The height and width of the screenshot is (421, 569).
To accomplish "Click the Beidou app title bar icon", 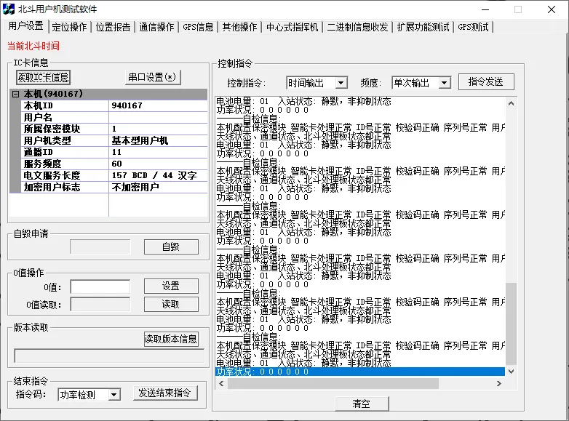I will 9,9.
